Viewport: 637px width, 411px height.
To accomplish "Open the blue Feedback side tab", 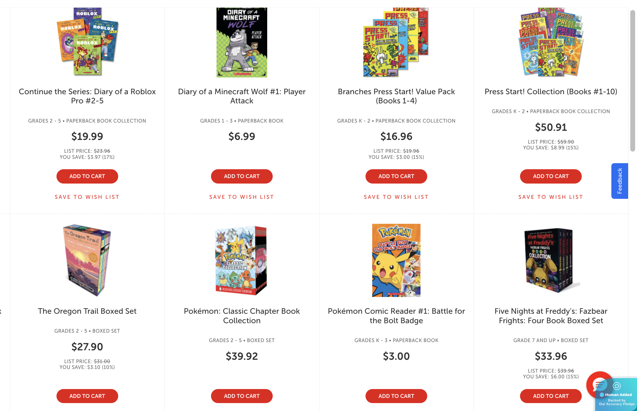I will coord(620,180).
